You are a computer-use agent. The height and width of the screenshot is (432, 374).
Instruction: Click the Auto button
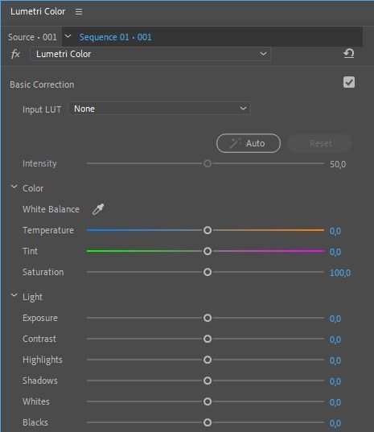249,143
